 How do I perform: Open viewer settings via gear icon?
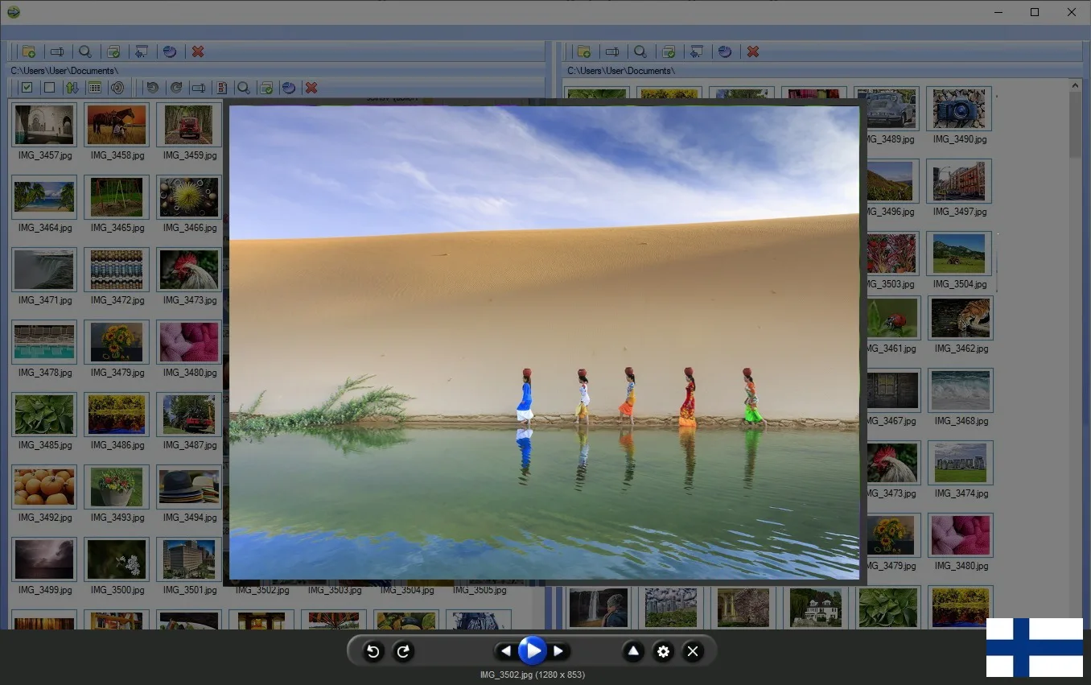(663, 652)
